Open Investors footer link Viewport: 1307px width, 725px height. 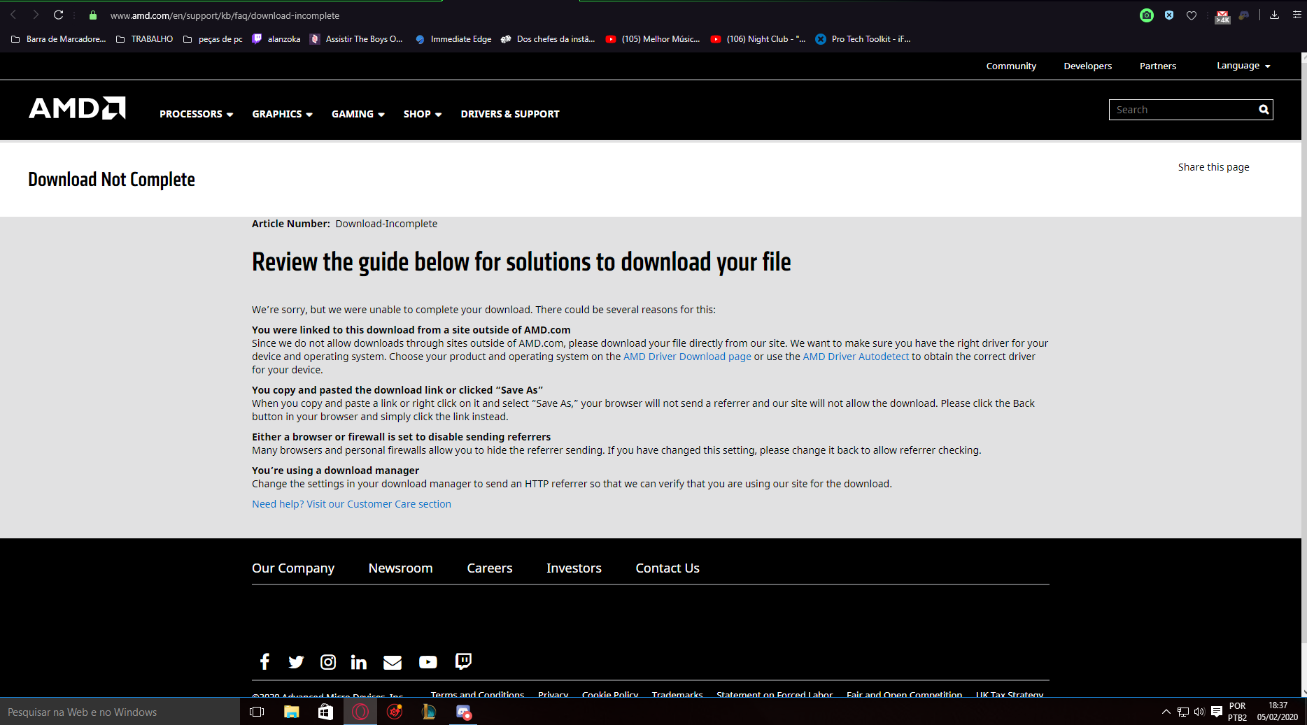coord(574,568)
